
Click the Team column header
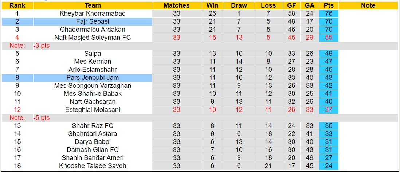coord(93,5)
